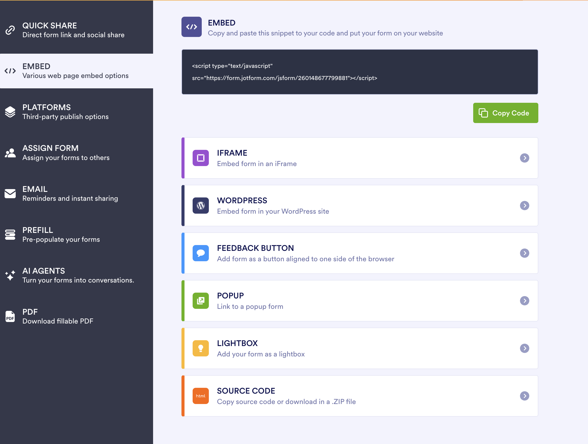Screen dimensions: 588x444
Task: Click 'Add your form as a lightbox' text
Action: 261,354
